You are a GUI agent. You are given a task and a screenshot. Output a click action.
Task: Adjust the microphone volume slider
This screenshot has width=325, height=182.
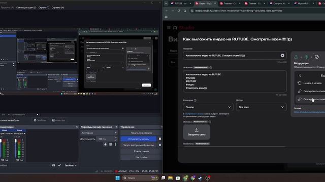click(x=16, y=149)
